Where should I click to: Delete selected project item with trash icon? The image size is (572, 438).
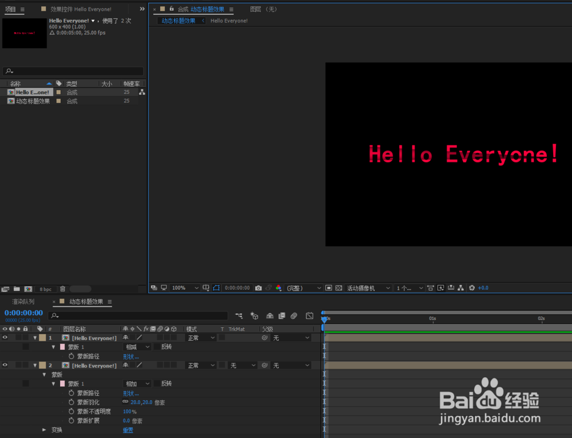(x=63, y=289)
